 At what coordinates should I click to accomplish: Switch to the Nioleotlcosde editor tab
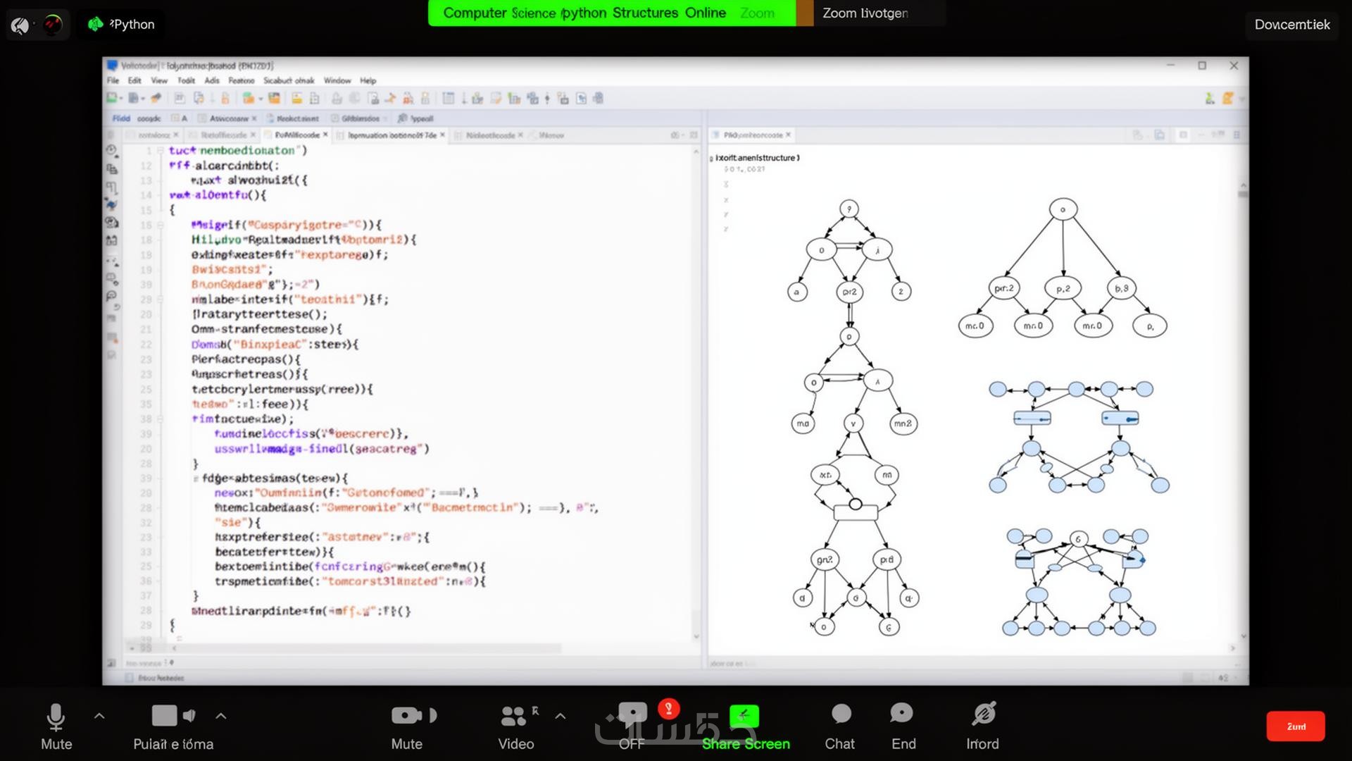[490, 135]
